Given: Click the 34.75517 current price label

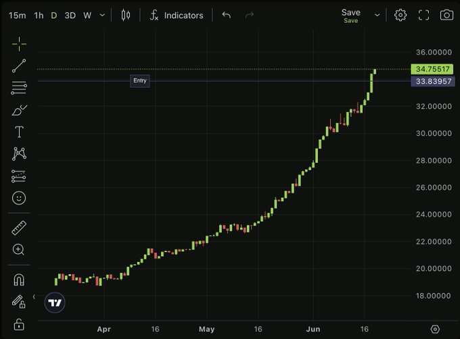Looking at the screenshot, I should pos(432,69).
